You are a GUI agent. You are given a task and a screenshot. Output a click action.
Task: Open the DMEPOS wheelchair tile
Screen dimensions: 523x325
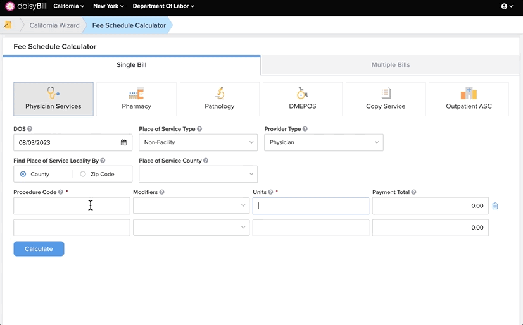point(303,99)
